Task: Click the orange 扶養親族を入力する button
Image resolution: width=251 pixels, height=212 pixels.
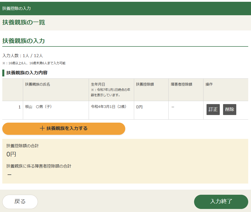Action: (64, 128)
